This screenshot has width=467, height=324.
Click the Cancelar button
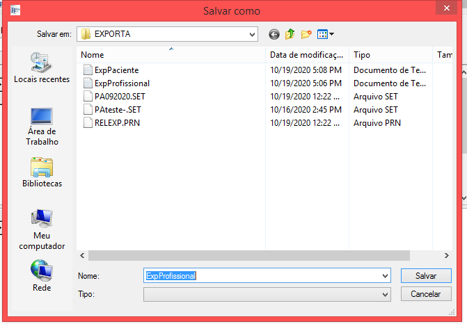click(425, 294)
